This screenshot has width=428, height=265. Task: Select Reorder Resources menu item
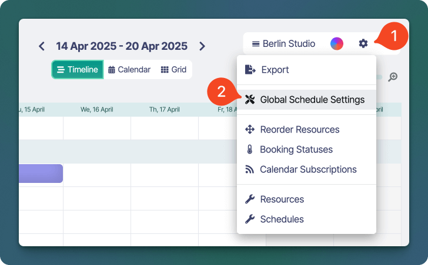coord(306,130)
